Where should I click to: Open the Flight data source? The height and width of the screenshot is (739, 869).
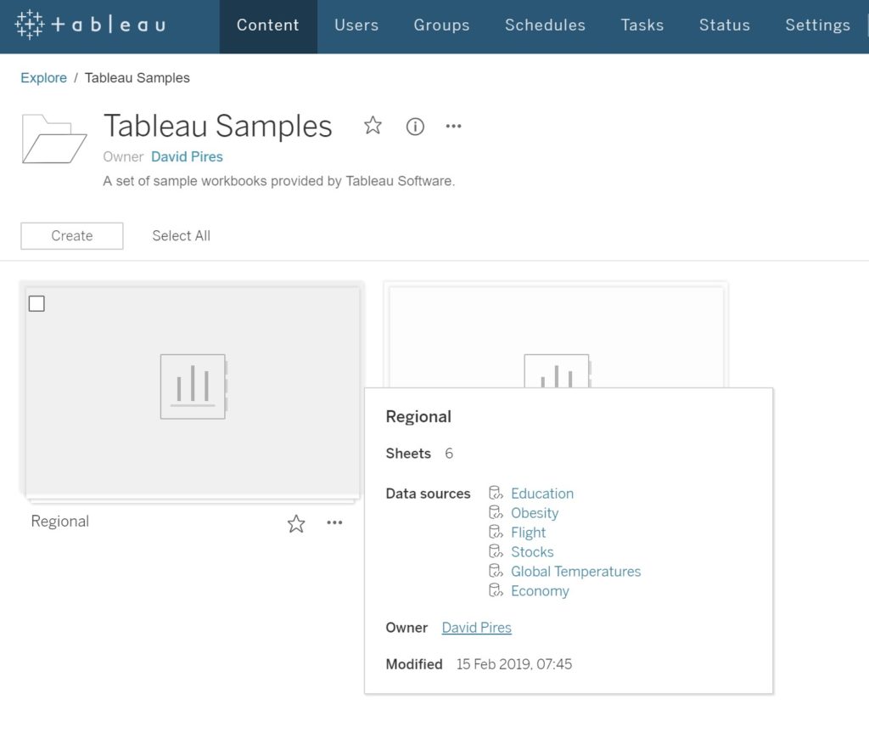[528, 533]
